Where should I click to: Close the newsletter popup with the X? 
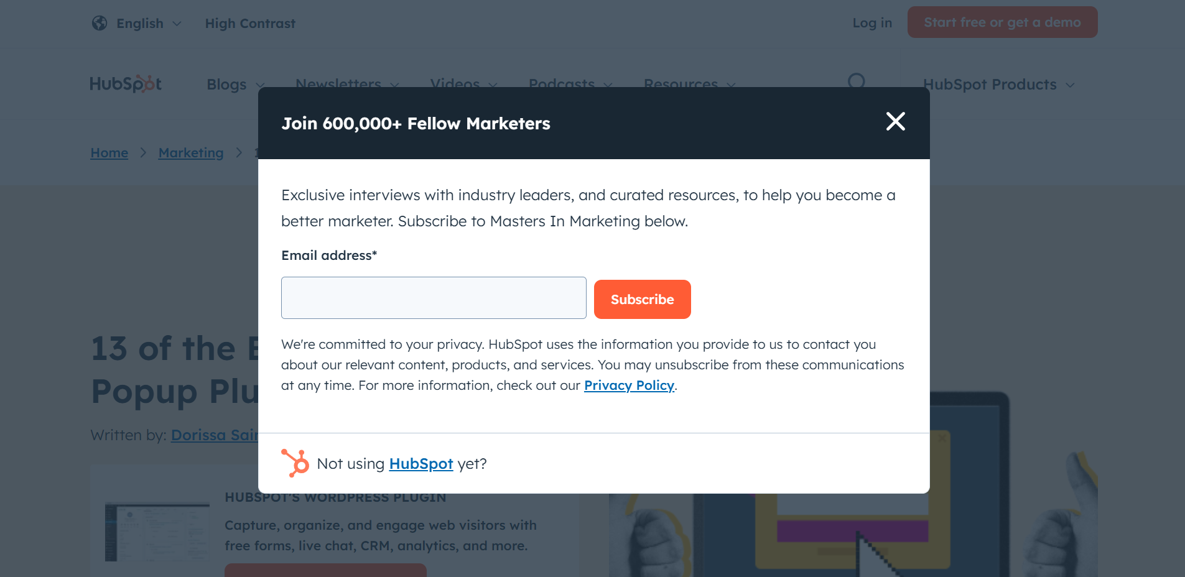(x=895, y=121)
